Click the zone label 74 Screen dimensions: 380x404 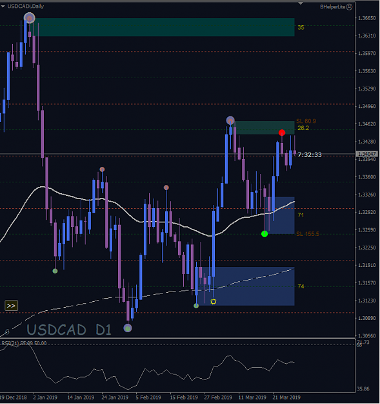pyautogui.click(x=301, y=286)
